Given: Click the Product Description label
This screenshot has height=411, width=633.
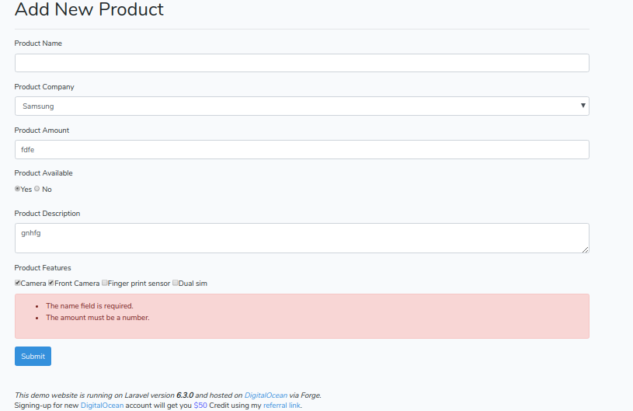Looking at the screenshot, I should pos(47,214).
